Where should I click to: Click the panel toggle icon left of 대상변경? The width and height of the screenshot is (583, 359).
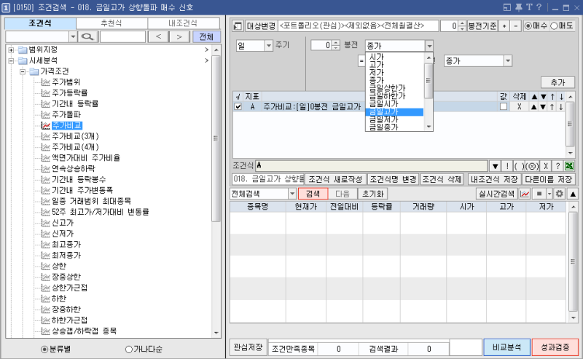pyautogui.click(x=238, y=26)
